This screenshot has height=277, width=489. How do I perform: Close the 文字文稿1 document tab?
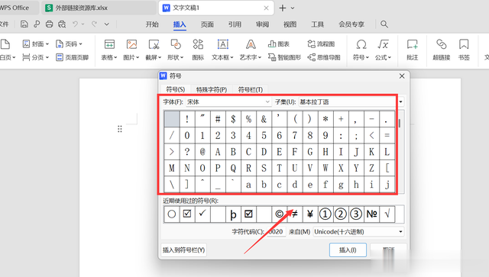point(266,8)
